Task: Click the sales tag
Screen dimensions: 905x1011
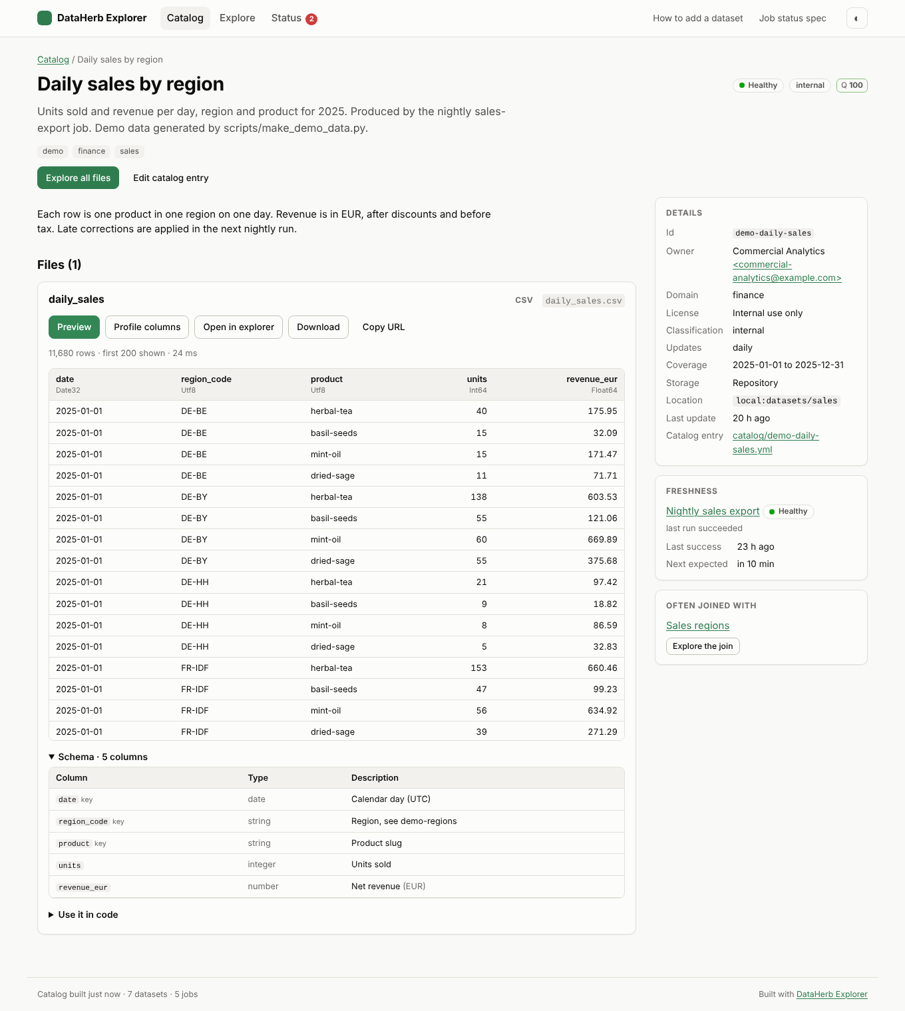Action: coord(130,151)
